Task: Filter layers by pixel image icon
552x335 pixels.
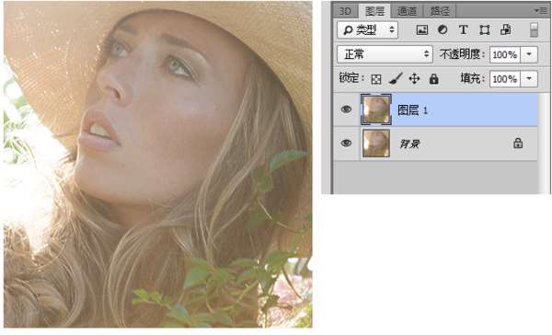Action: click(421, 30)
